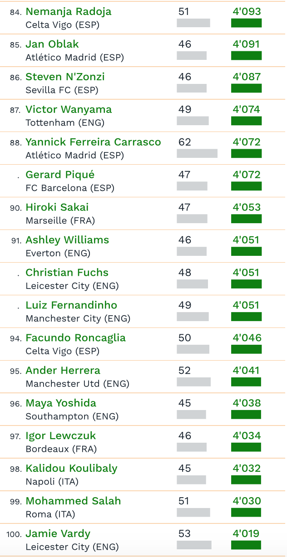Open Christian Fuchs player link
The image size is (287, 557).
click(67, 273)
